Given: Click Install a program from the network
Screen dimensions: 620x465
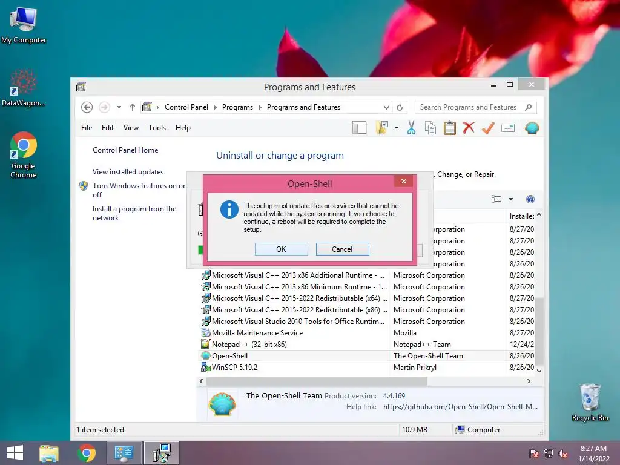Looking at the screenshot, I should pos(134,213).
